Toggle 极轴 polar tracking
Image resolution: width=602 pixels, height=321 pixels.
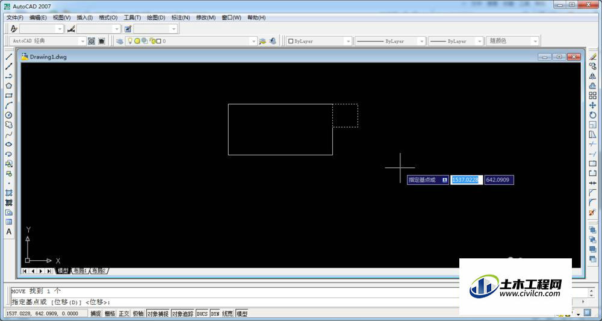[138, 314]
